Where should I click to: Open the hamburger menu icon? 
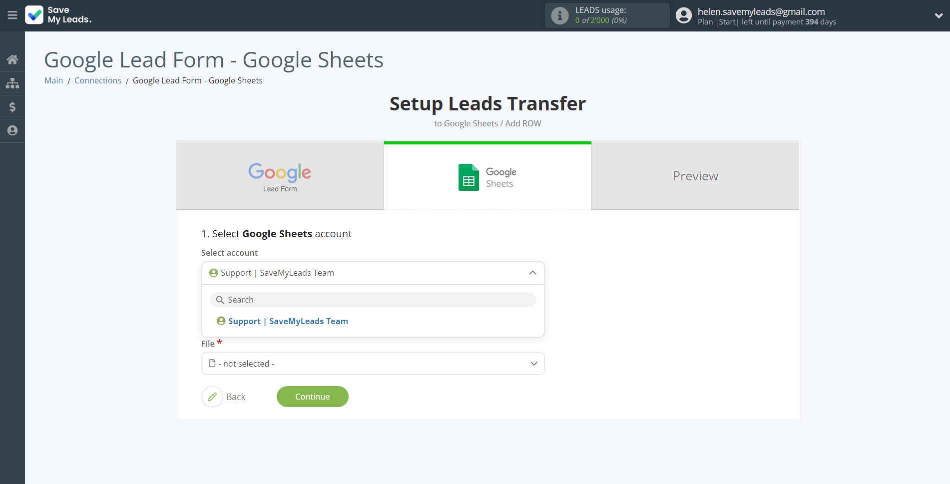12,15
